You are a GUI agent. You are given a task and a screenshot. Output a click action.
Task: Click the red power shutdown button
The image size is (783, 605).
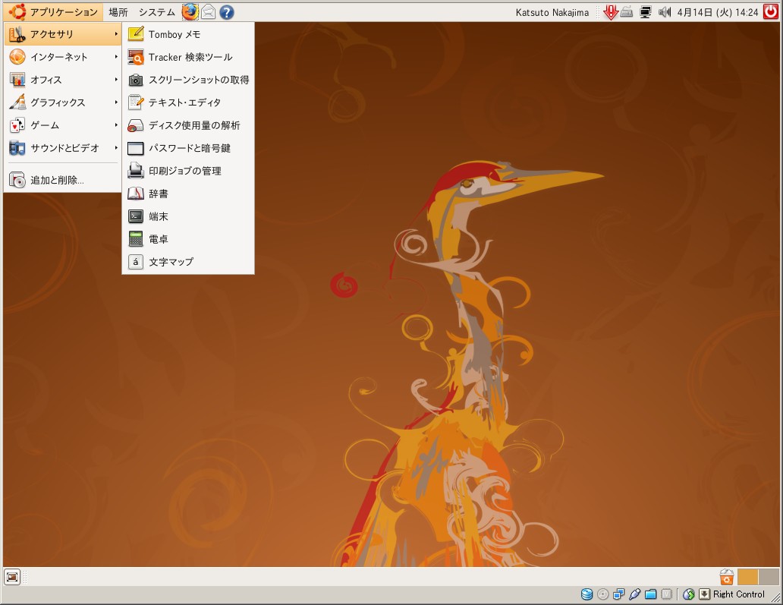tap(771, 11)
